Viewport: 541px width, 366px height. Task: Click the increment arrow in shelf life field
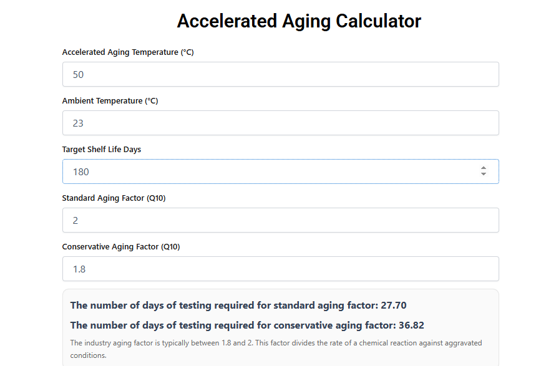484,168
